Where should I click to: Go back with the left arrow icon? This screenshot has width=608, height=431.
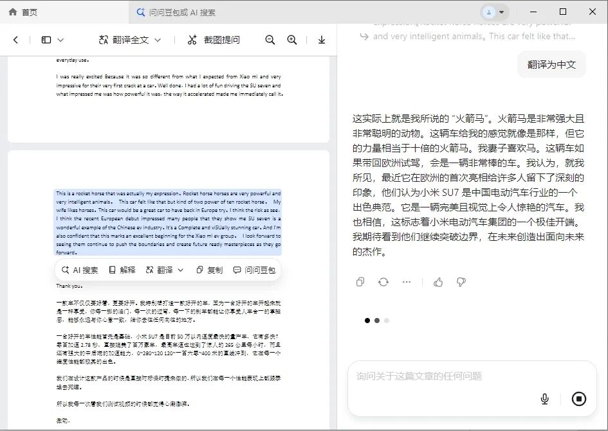click(15, 40)
